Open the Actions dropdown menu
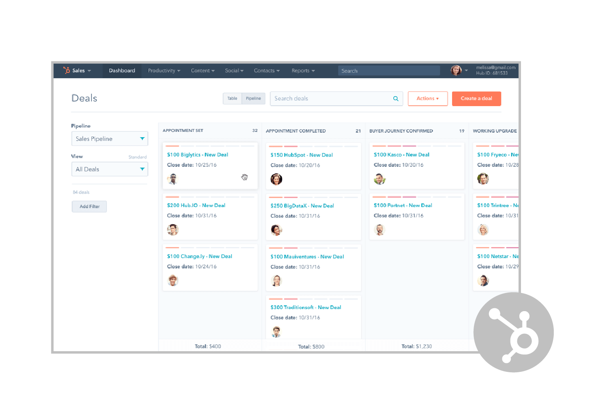Image resolution: width=602 pixels, height=405 pixels. pyautogui.click(x=427, y=99)
